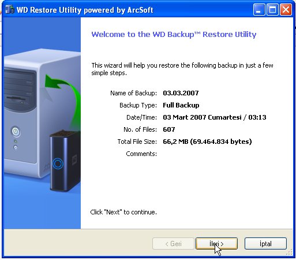The image size is (296, 260).
Task: Maximize the WD Restore Utility window
Action: (x=272, y=10)
